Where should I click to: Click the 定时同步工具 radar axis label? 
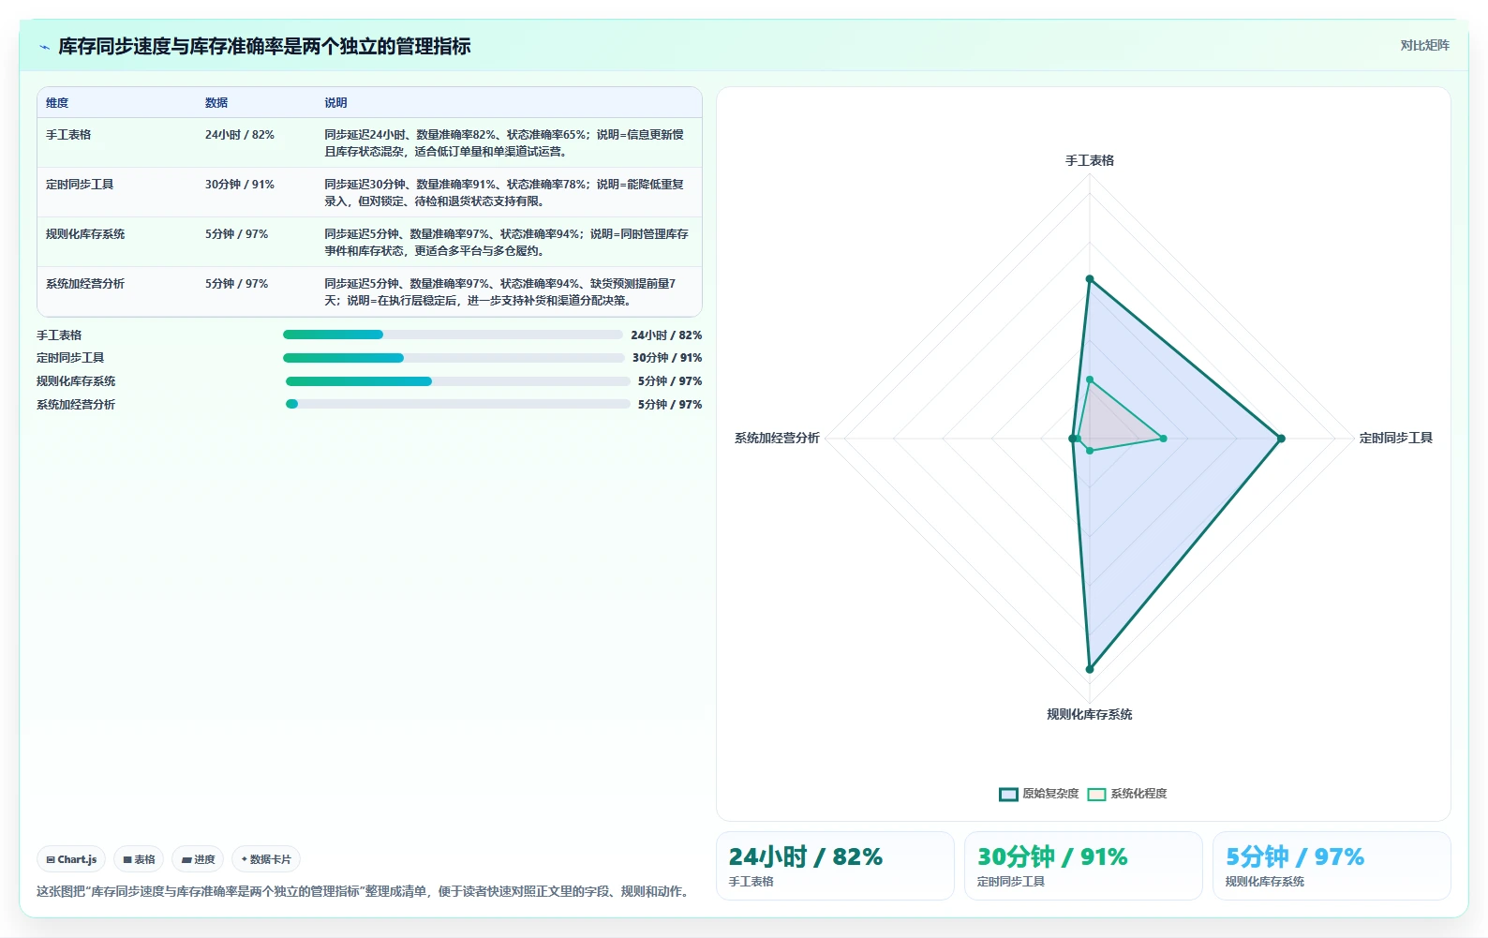tap(1396, 439)
